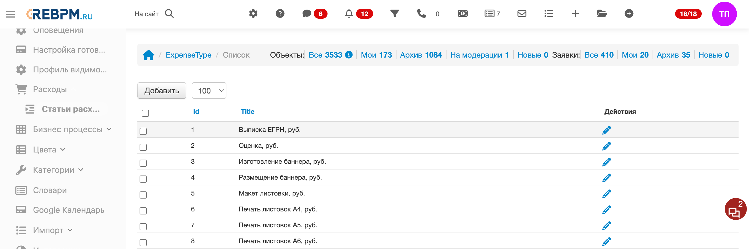Open the hamburger menu

(x=10, y=14)
